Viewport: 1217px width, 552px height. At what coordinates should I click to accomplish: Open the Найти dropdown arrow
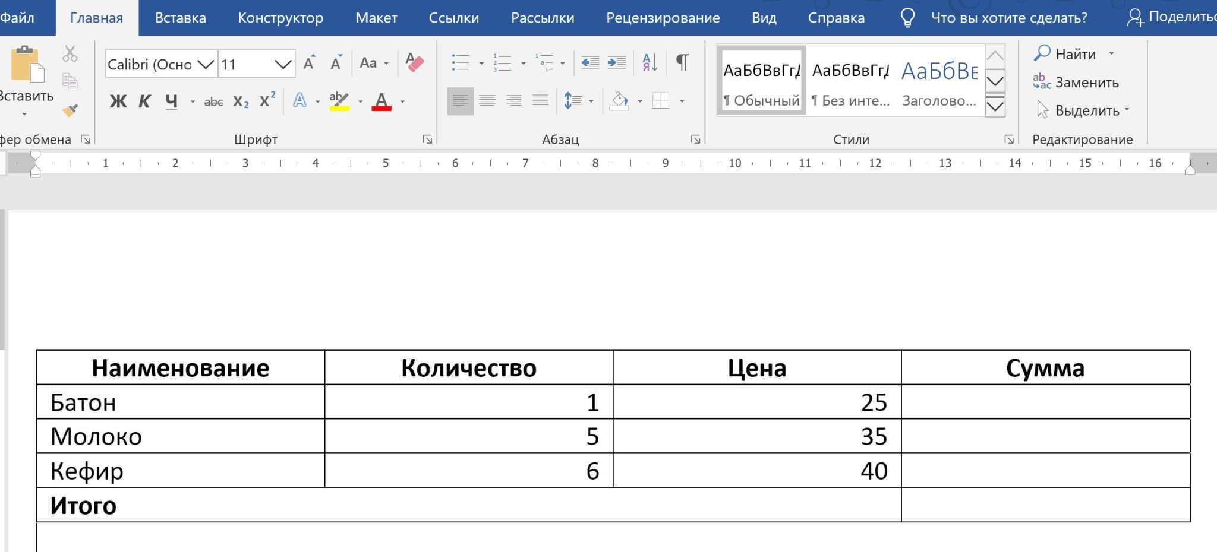click(x=1111, y=54)
